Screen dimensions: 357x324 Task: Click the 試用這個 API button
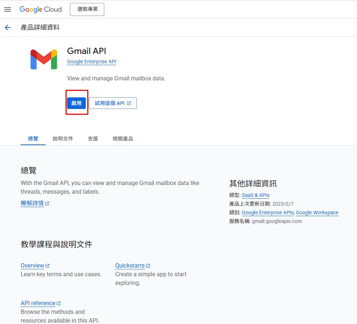coord(113,103)
